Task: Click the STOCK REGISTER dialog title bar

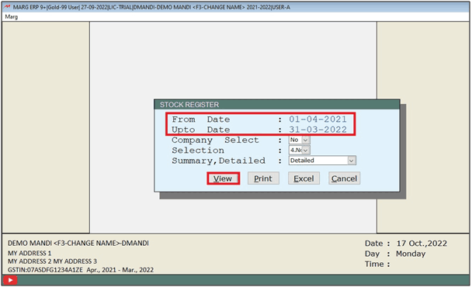Action: click(277, 105)
